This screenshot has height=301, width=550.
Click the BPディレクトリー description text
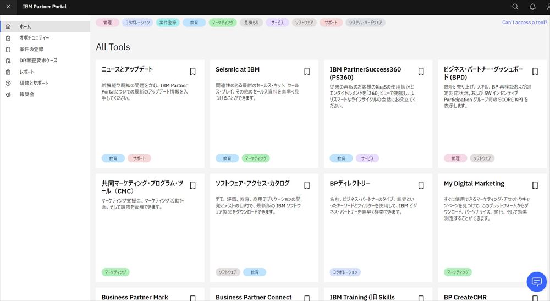373,206
